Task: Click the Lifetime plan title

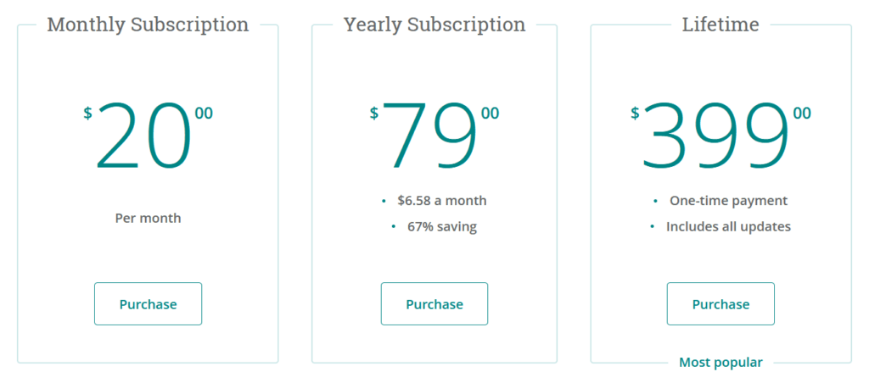Action: click(x=720, y=25)
